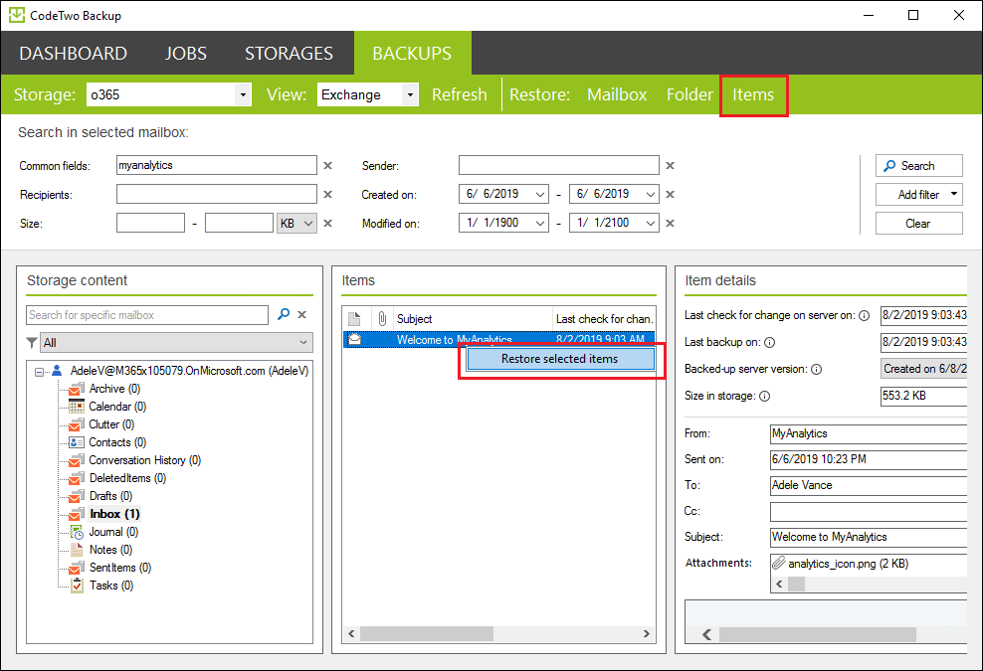Click the Recipients input field

[217, 194]
